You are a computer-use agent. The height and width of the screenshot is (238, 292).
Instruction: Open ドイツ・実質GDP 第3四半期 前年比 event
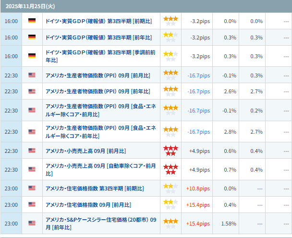pos(98,38)
